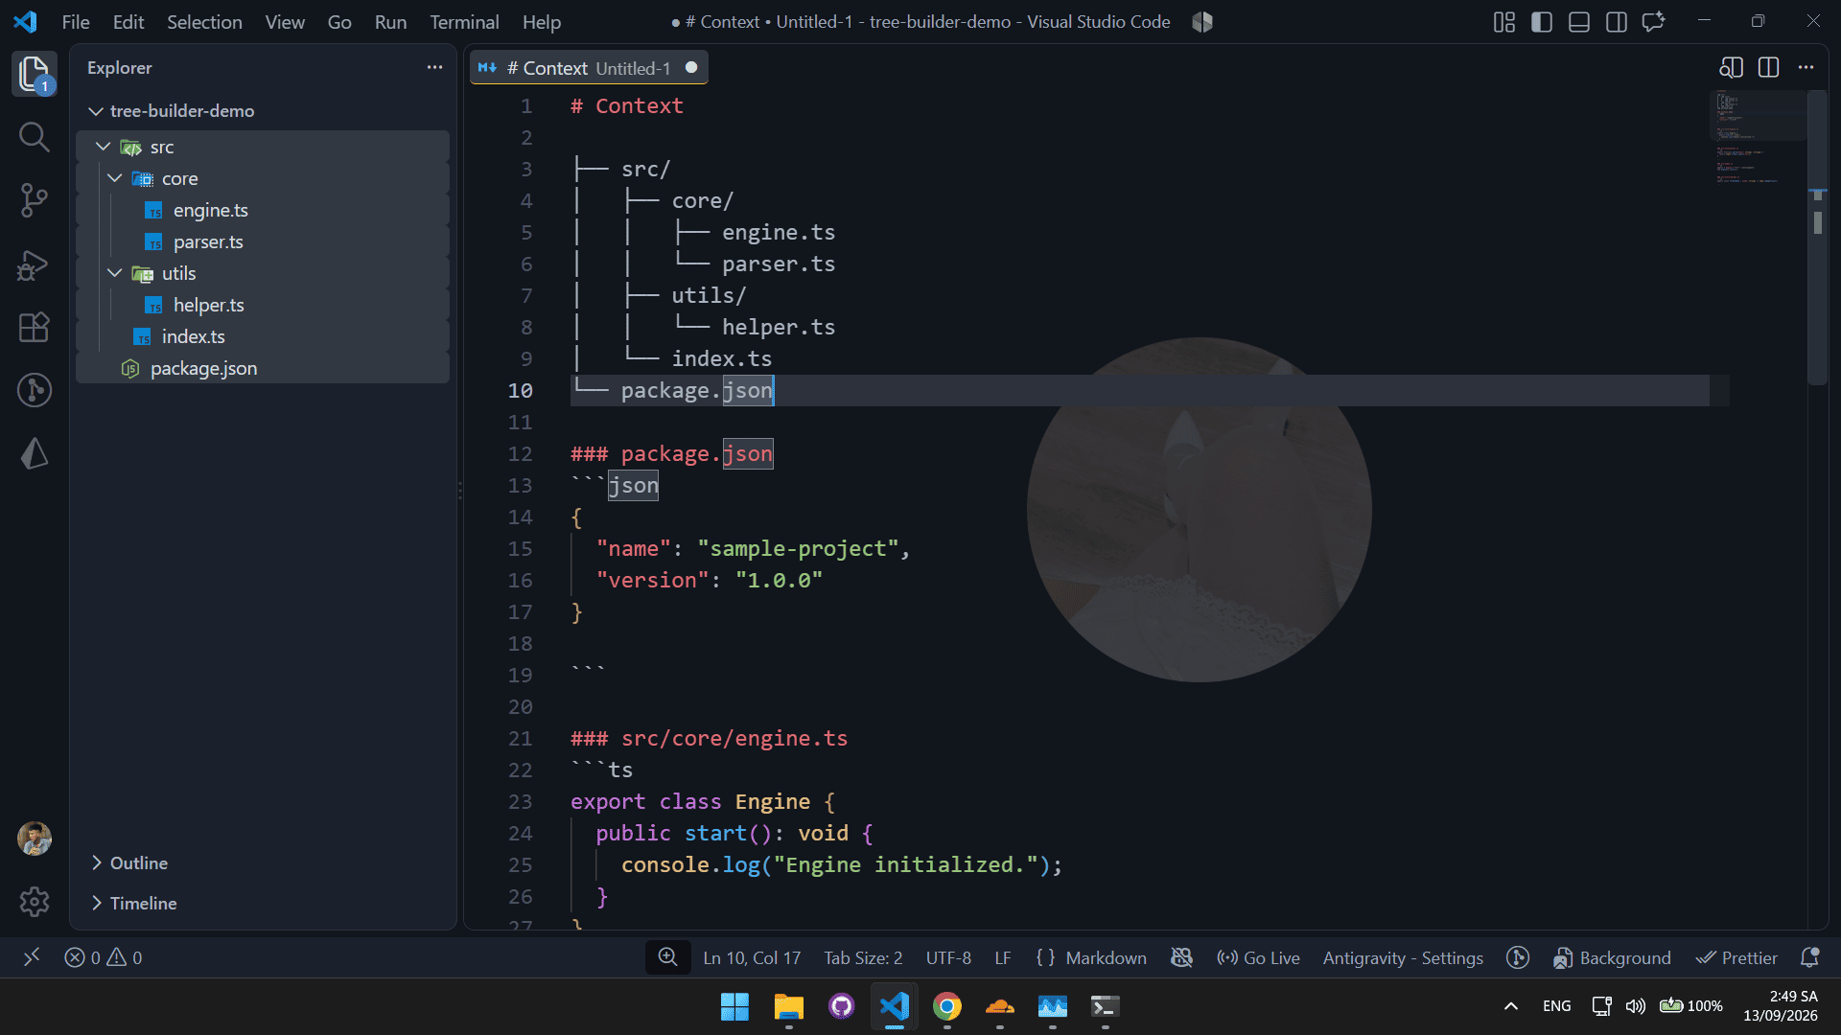Open the notifications bell
This screenshot has width=1841, height=1035.
click(x=1809, y=957)
